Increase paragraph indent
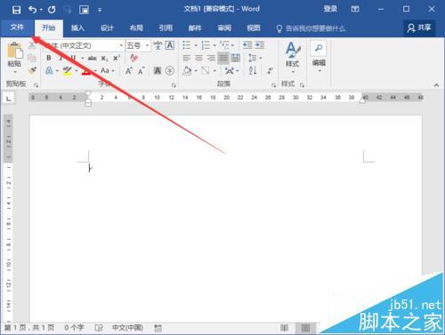 coord(260,45)
